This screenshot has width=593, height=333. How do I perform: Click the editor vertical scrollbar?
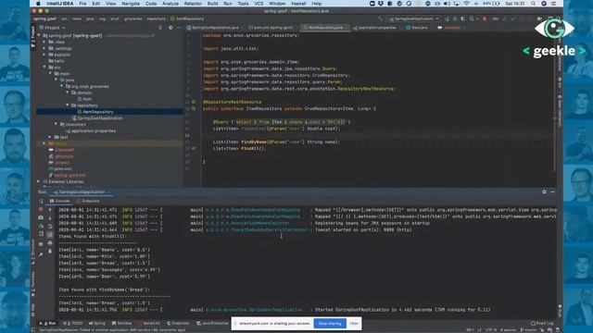(555, 102)
